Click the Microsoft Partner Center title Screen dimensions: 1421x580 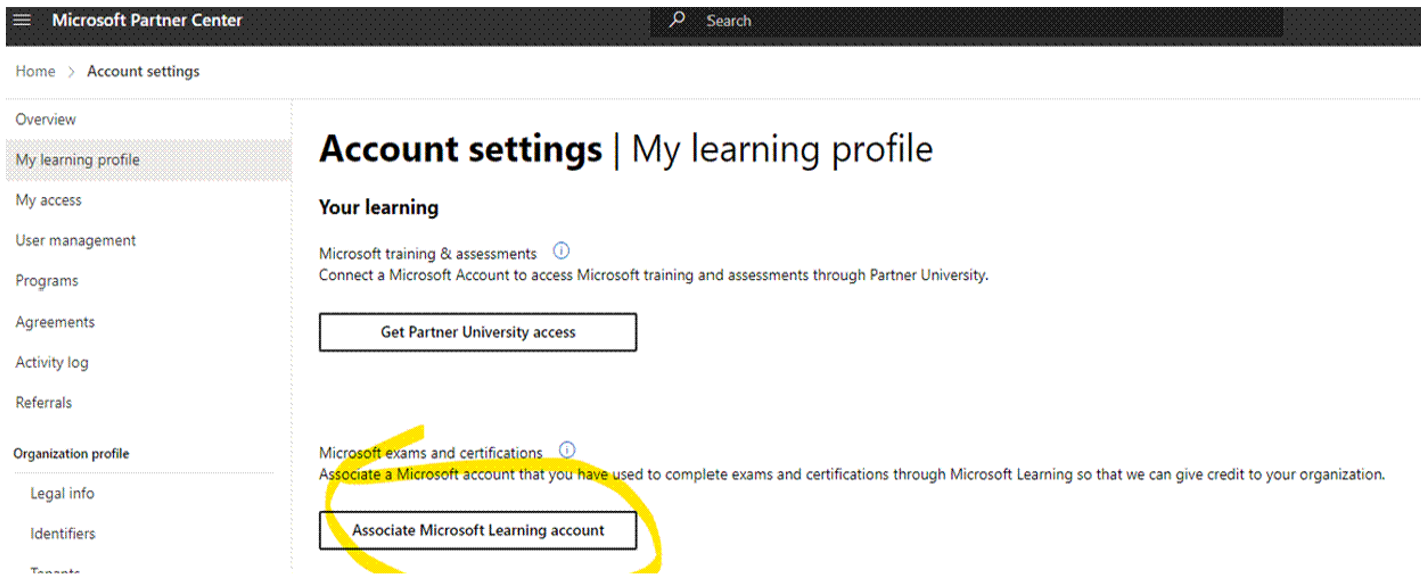pos(147,20)
